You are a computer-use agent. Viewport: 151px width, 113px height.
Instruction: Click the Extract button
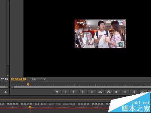coord(109,92)
